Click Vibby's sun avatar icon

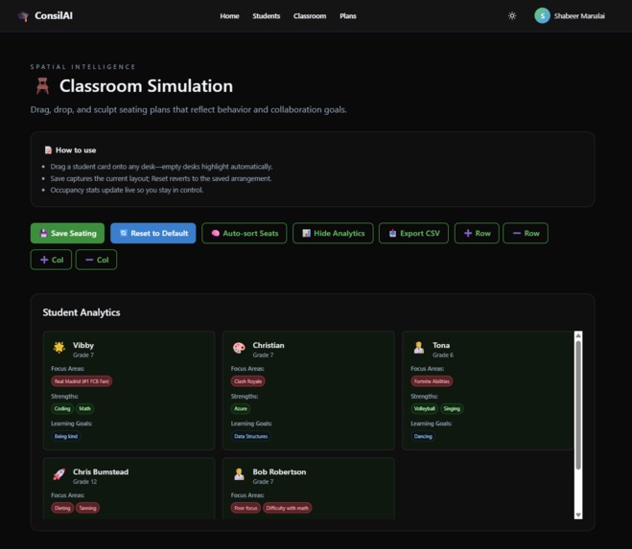(x=59, y=347)
